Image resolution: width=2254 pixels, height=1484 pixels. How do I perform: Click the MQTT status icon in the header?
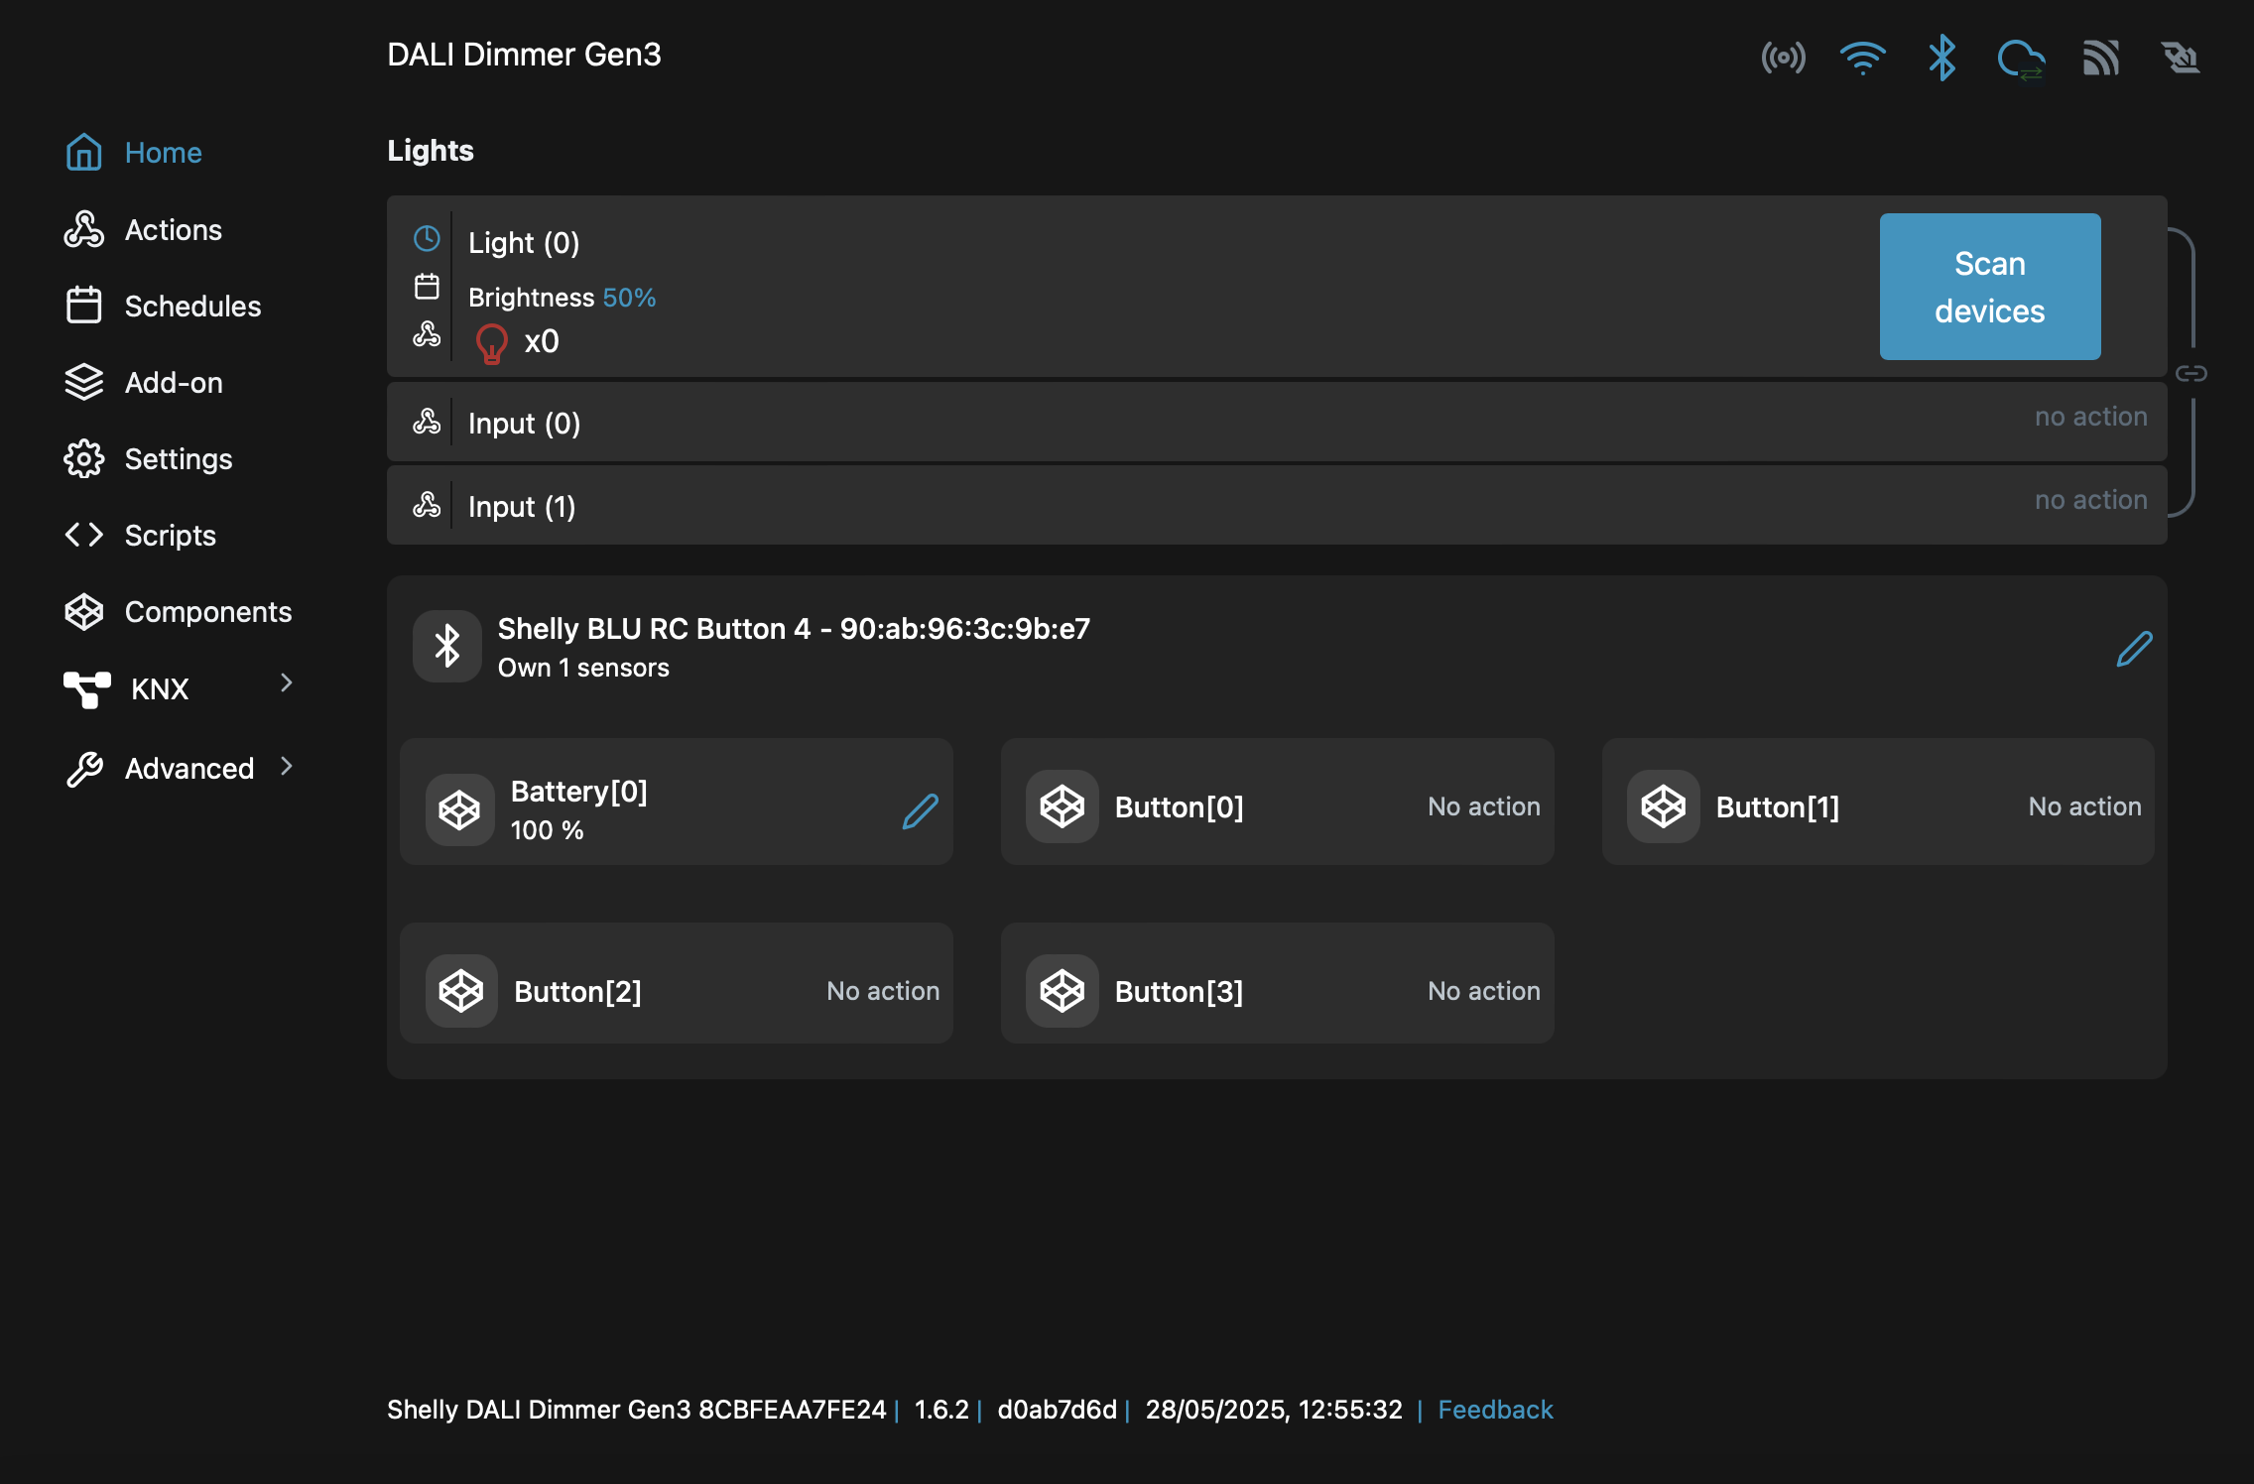[2101, 58]
